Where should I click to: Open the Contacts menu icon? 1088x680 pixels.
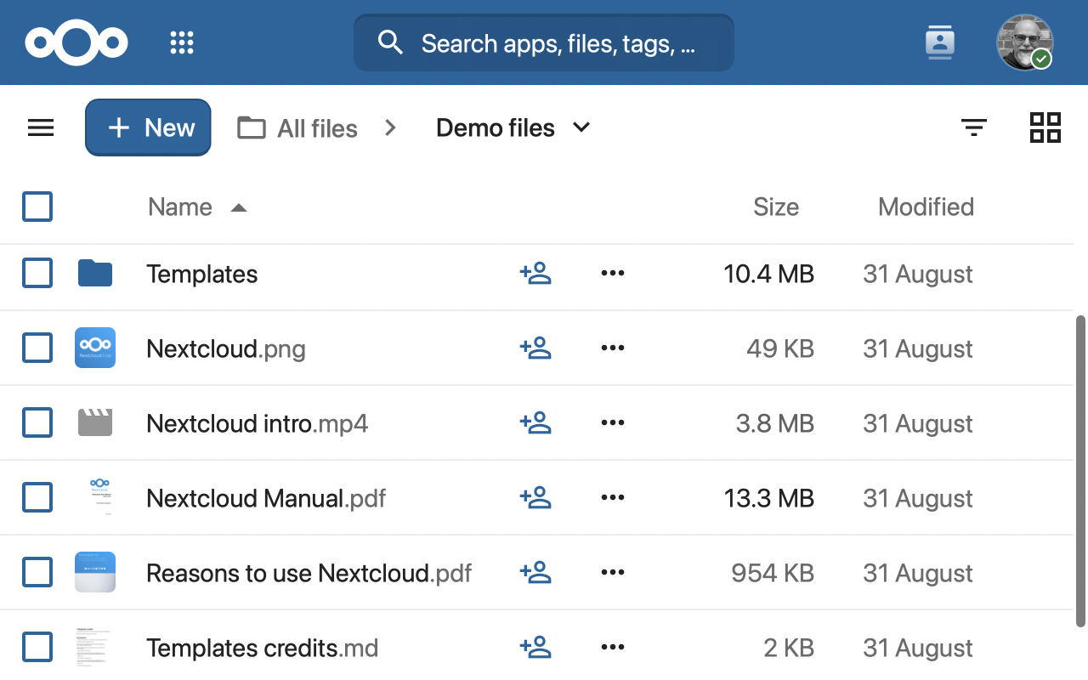[x=939, y=42]
